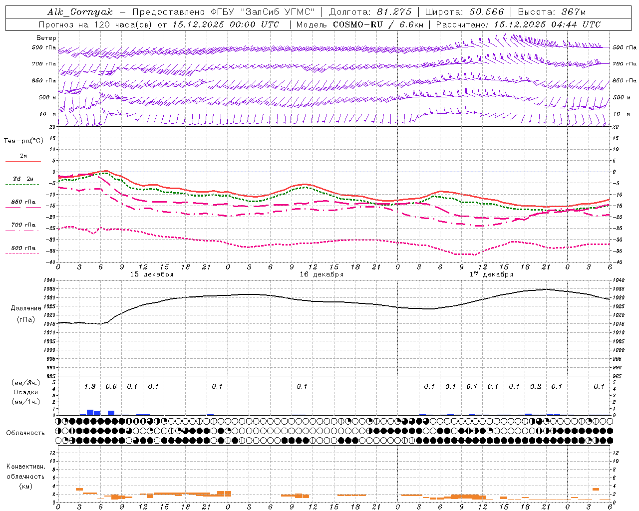Click the 'Давление' pressure panel label
Viewport: 639px width, 511px height.
tap(26, 308)
